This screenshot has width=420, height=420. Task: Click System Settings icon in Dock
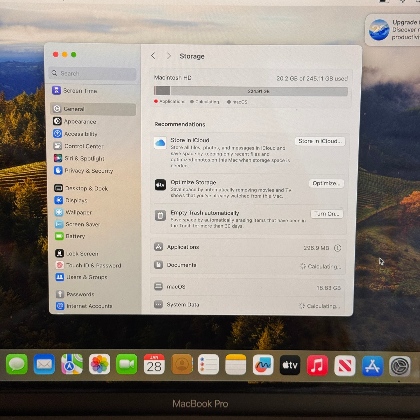(400, 366)
